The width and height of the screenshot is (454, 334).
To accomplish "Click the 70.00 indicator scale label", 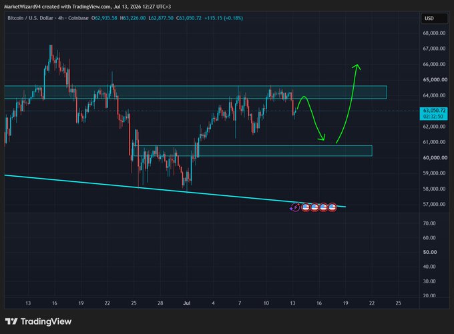I will (x=429, y=223).
